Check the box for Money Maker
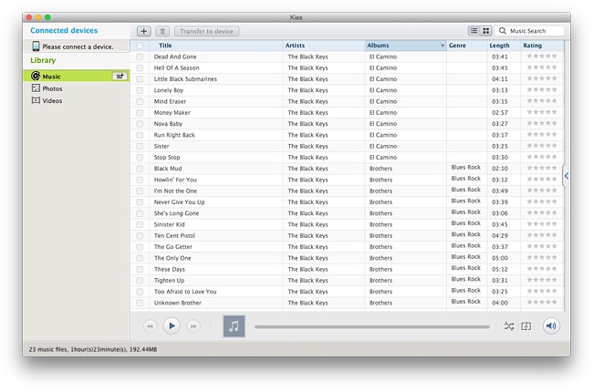The height and width of the screenshot is (392, 593). pyautogui.click(x=140, y=112)
